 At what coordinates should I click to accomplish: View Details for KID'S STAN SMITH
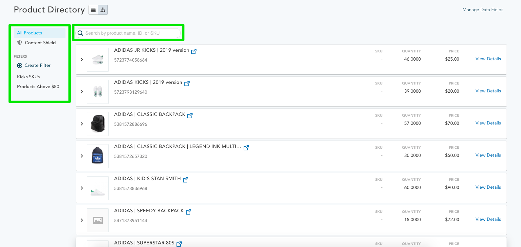(488, 187)
